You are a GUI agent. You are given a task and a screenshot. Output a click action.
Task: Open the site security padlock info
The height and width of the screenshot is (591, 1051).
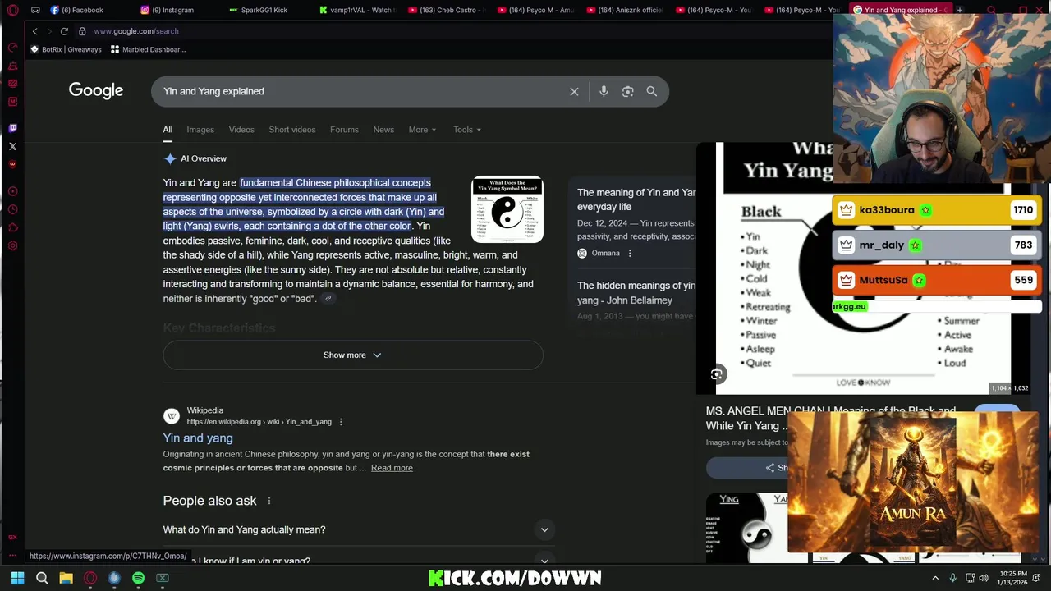click(x=82, y=31)
